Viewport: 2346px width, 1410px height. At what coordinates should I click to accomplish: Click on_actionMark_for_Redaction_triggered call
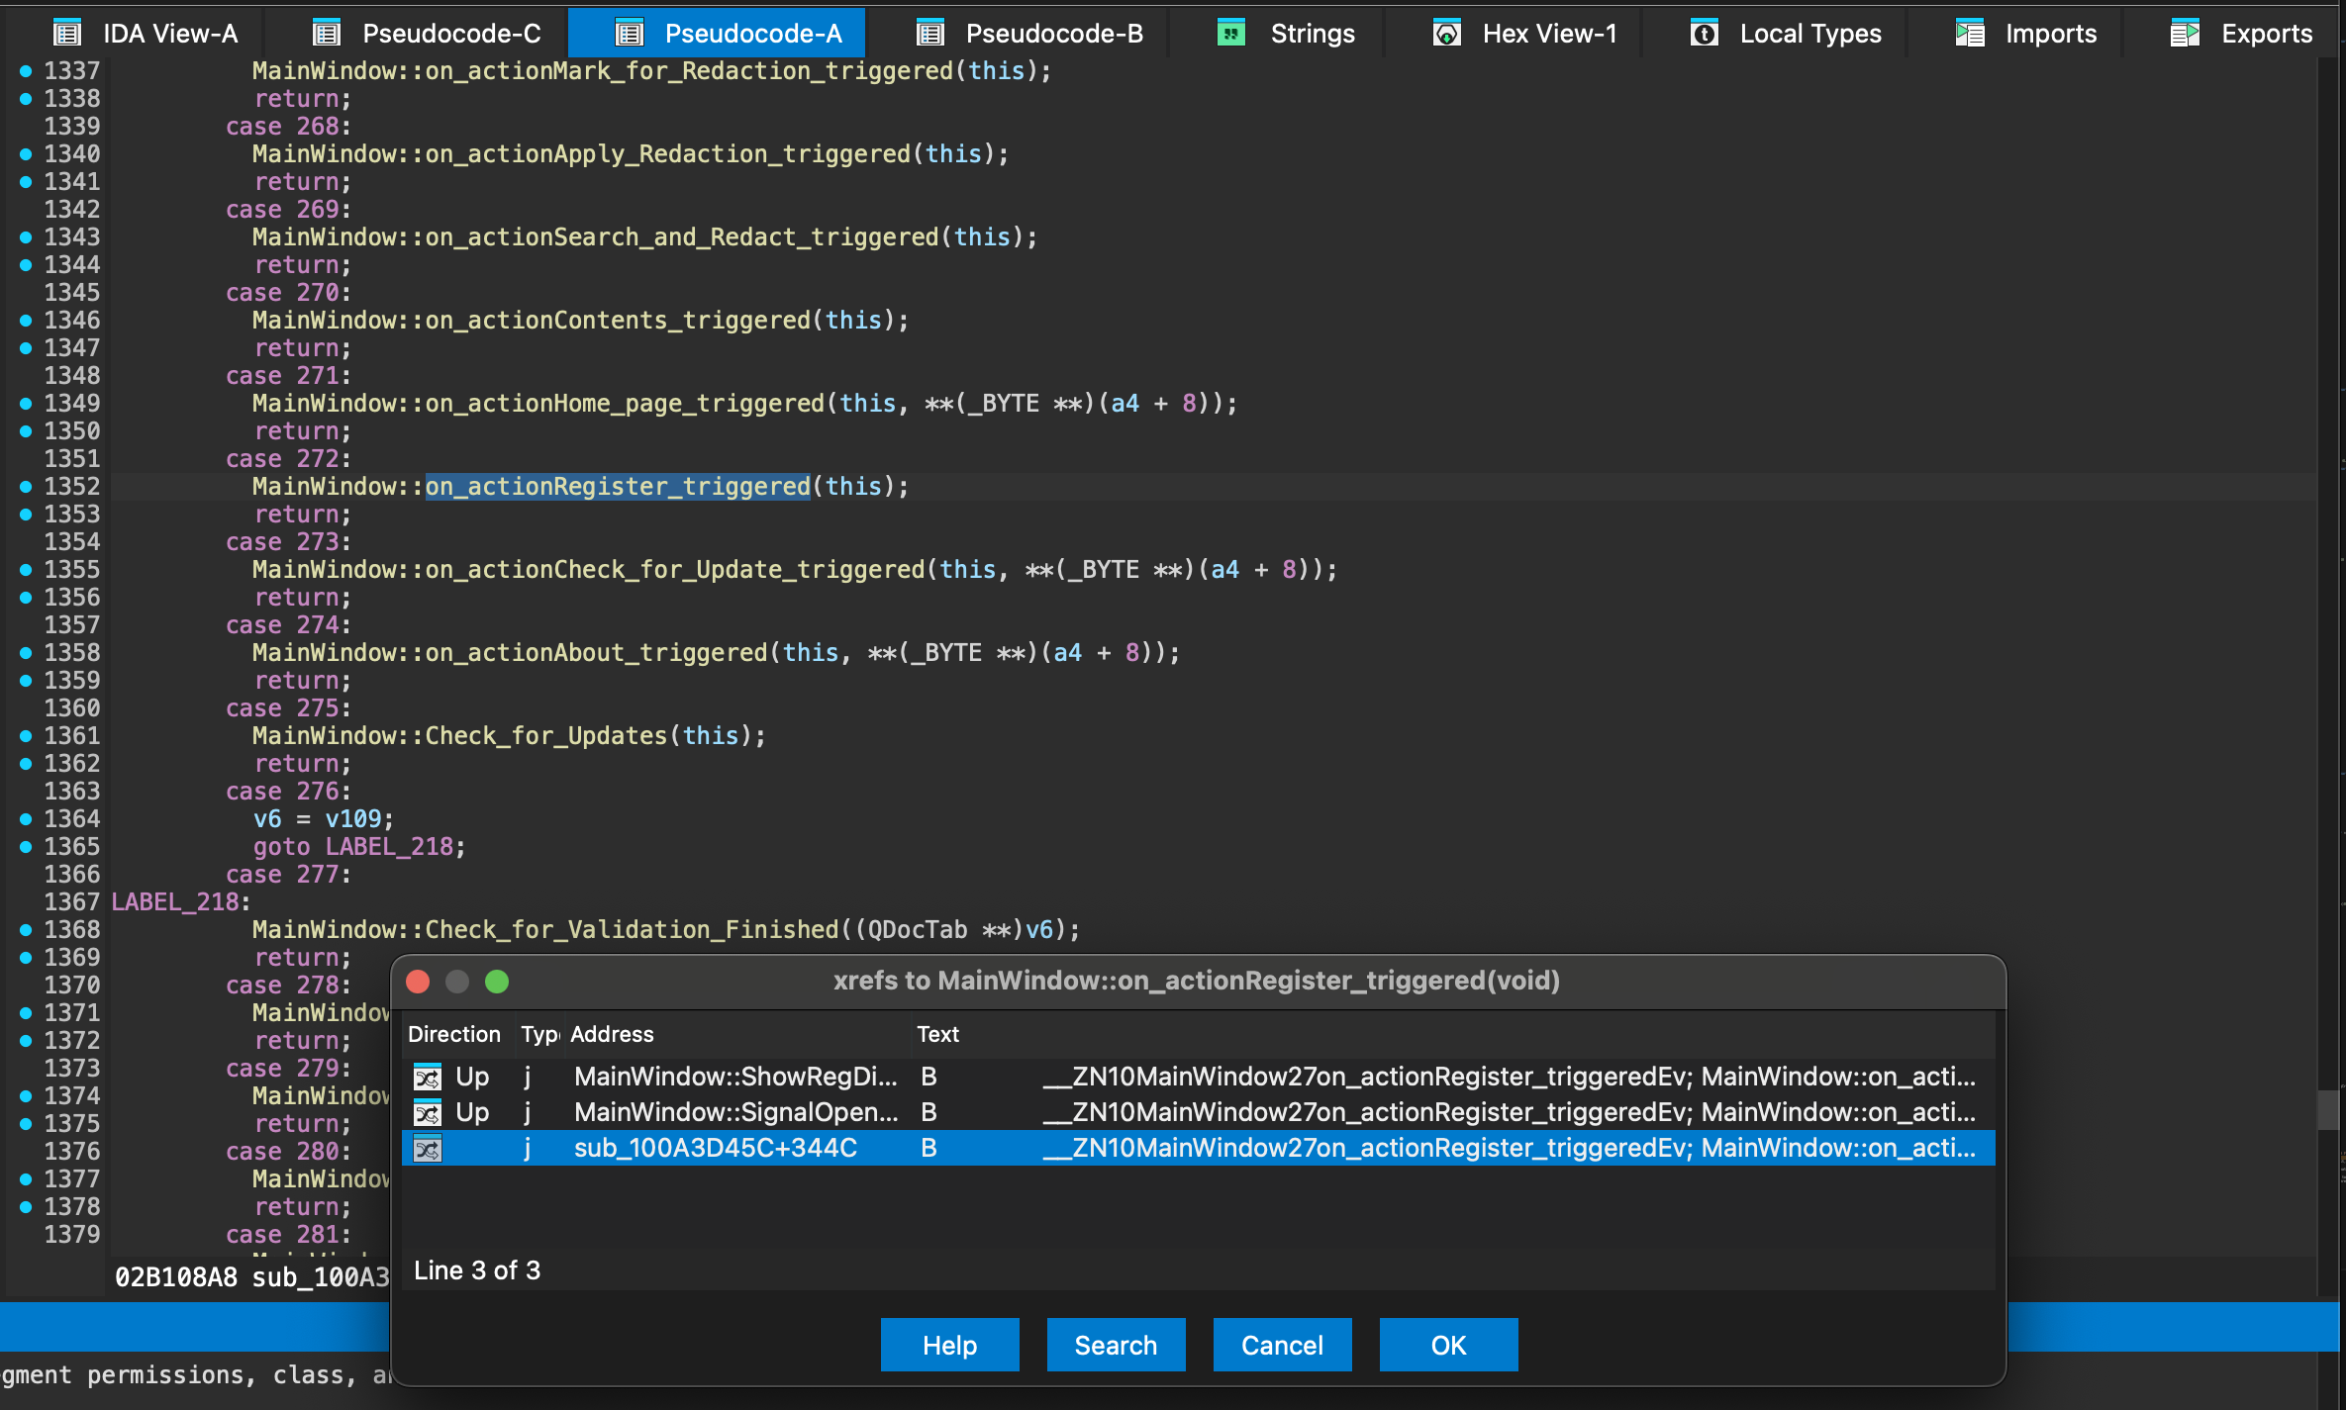pos(689,71)
